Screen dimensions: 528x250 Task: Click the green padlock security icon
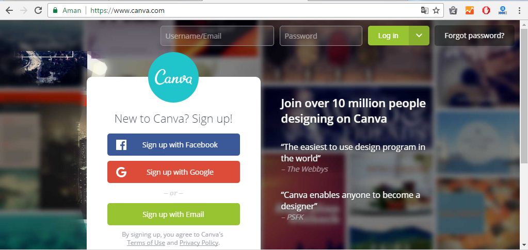point(55,10)
